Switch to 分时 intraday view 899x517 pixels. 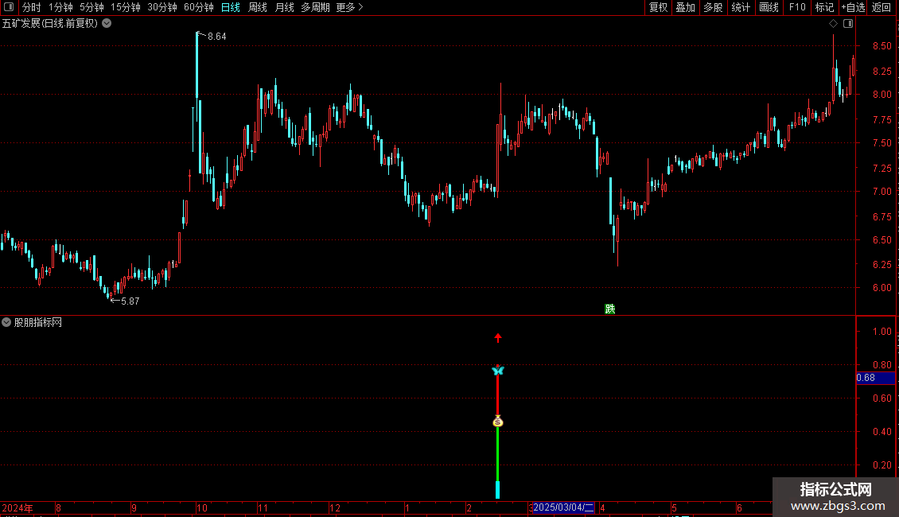pyautogui.click(x=32, y=7)
